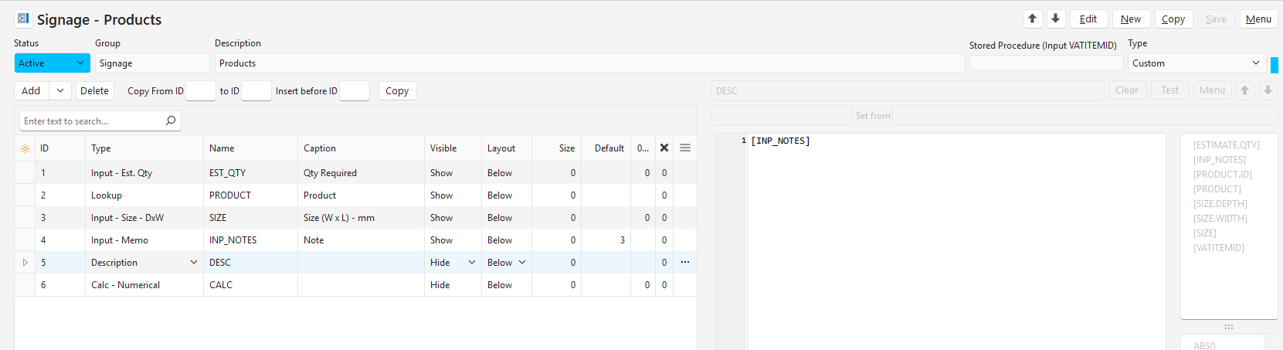Image resolution: width=1283 pixels, height=350 pixels.
Task: Click the Edit button
Action: 1088,19
